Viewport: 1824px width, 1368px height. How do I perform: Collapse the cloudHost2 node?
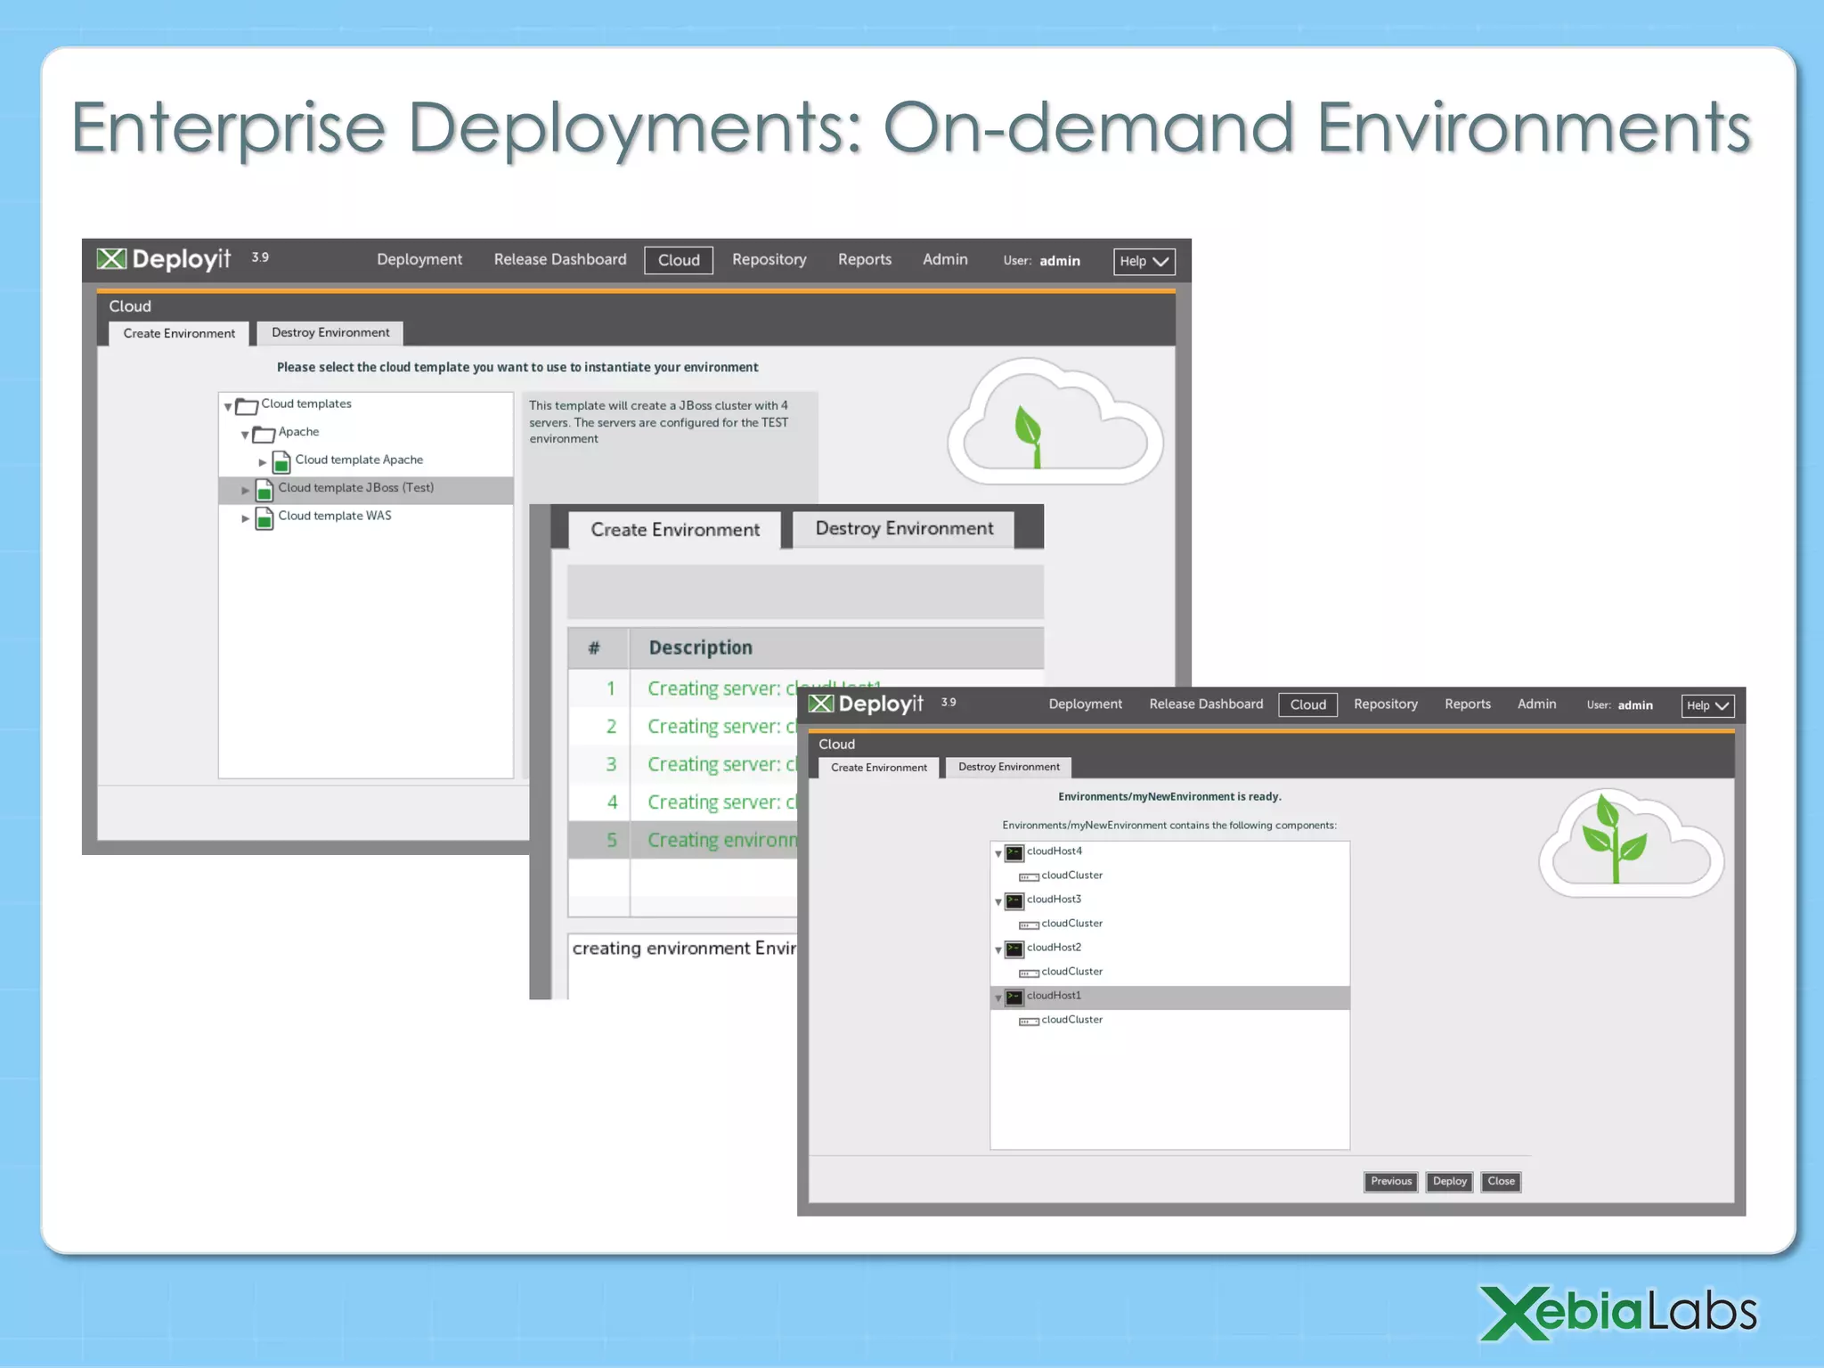[998, 950]
